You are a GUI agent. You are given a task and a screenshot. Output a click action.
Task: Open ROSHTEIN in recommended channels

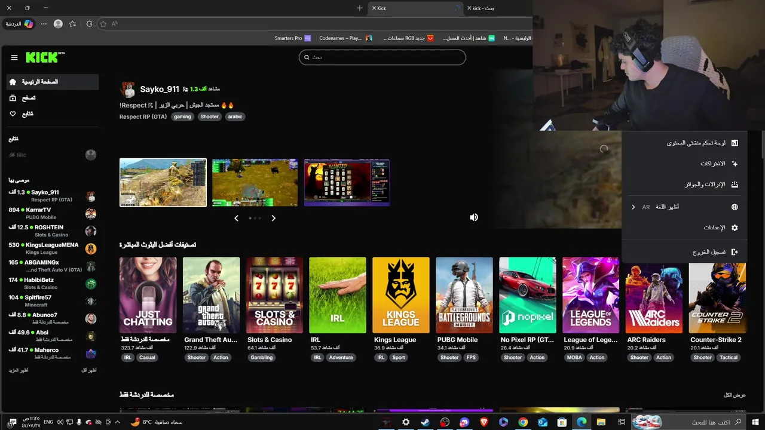pyautogui.click(x=53, y=231)
